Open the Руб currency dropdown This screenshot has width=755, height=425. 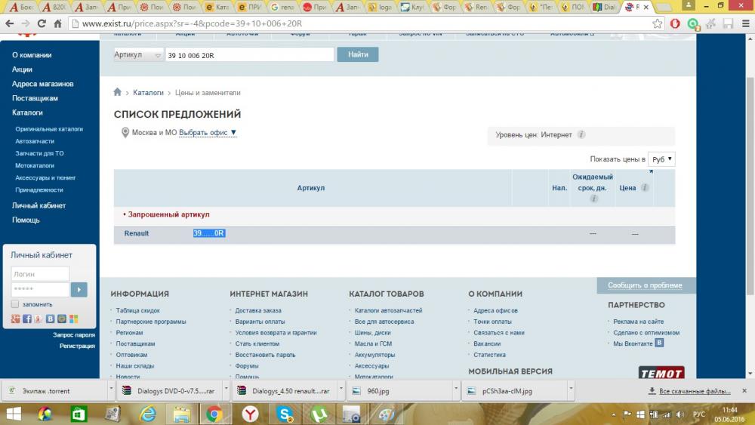pos(661,159)
